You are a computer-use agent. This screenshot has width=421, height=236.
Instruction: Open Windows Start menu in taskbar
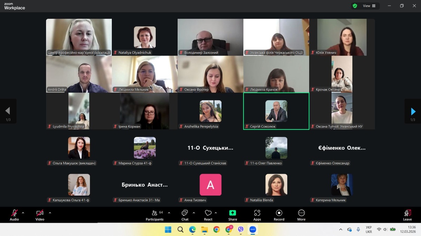pos(168,229)
